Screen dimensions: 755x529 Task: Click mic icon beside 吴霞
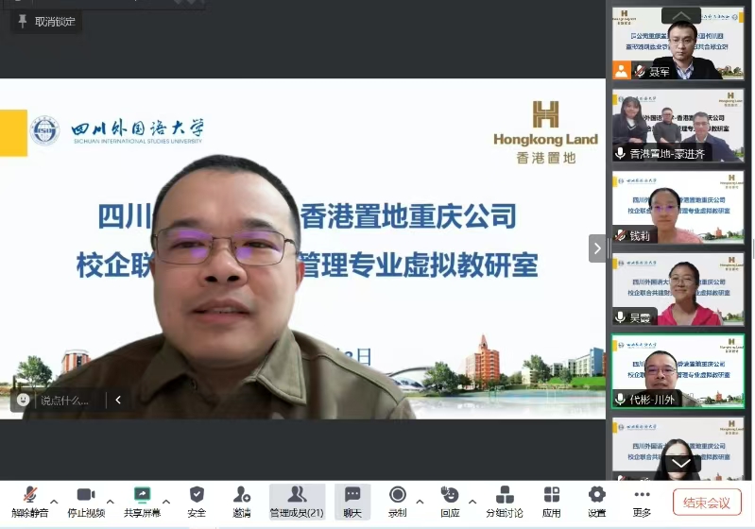620,317
